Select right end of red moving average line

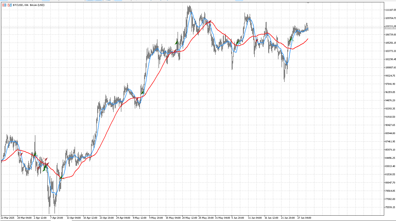(x=308, y=39)
